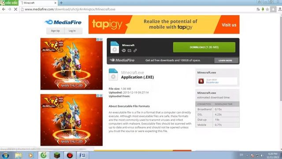Click the AdChoices info icon on lower ad

[x=98, y=95]
